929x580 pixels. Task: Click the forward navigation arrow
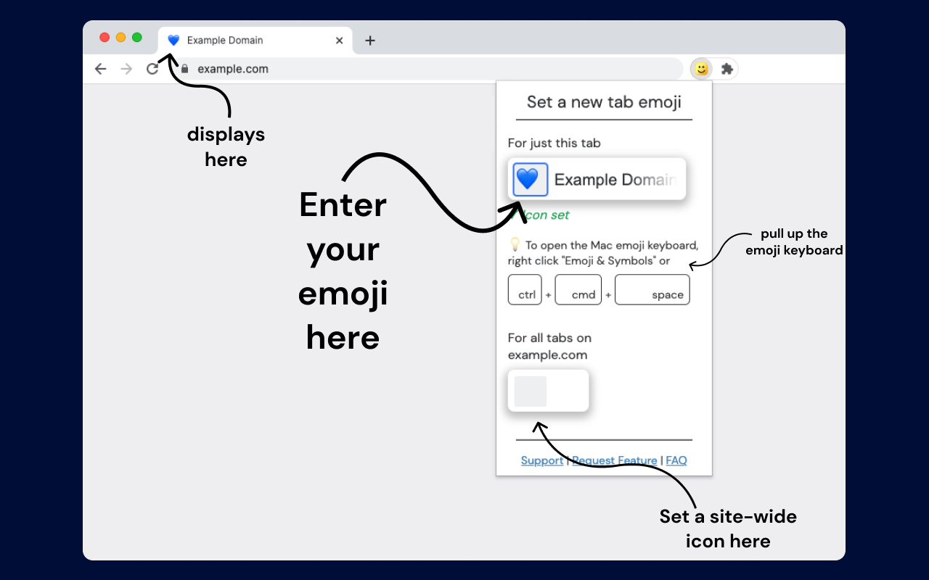click(126, 68)
